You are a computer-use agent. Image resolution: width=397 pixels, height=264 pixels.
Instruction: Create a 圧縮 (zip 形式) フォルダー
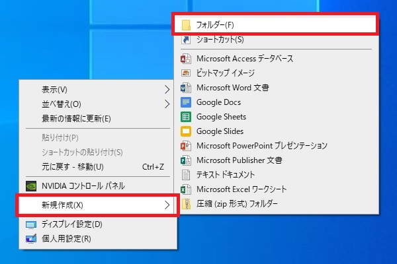click(x=276, y=204)
